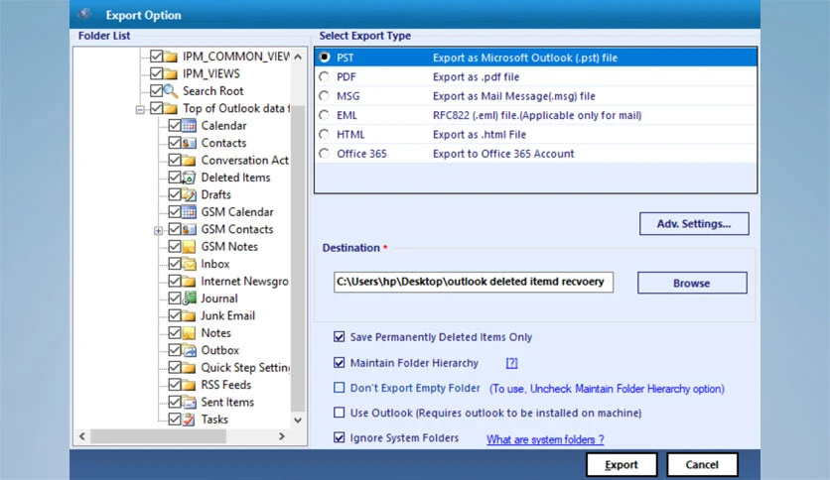Click the Journal book icon
Image resolution: width=830 pixels, height=480 pixels.
click(x=189, y=299)
